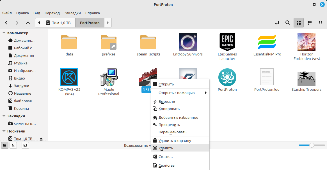Image resolution: width=327 pixels, height=170 pixels.
Task: Toggle the location entry icon in the toolbar
Action: click(x=277, y=23)
